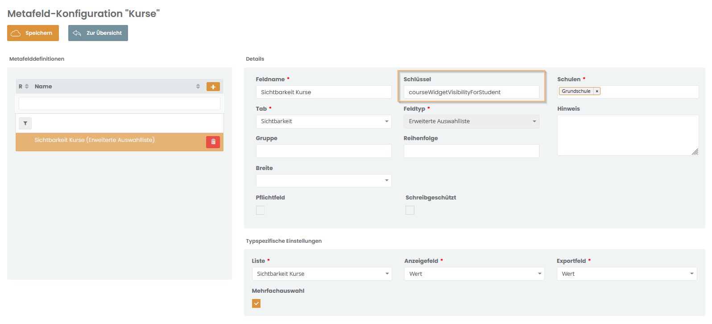Delete Sichtbarkeit Kurse with the trash icon
712x324 pixels.
coord(213,142)
